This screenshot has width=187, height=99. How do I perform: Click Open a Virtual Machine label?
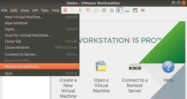[x=101, y=86]
